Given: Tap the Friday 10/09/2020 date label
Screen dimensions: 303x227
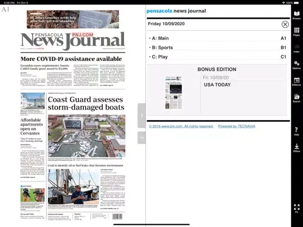Looking at the screenshot, I should (x=166, y=24).
